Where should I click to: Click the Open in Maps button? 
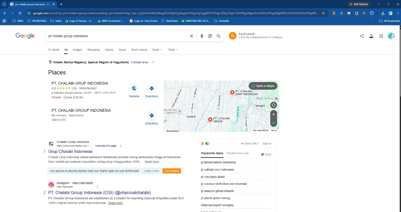click(263, 86)
